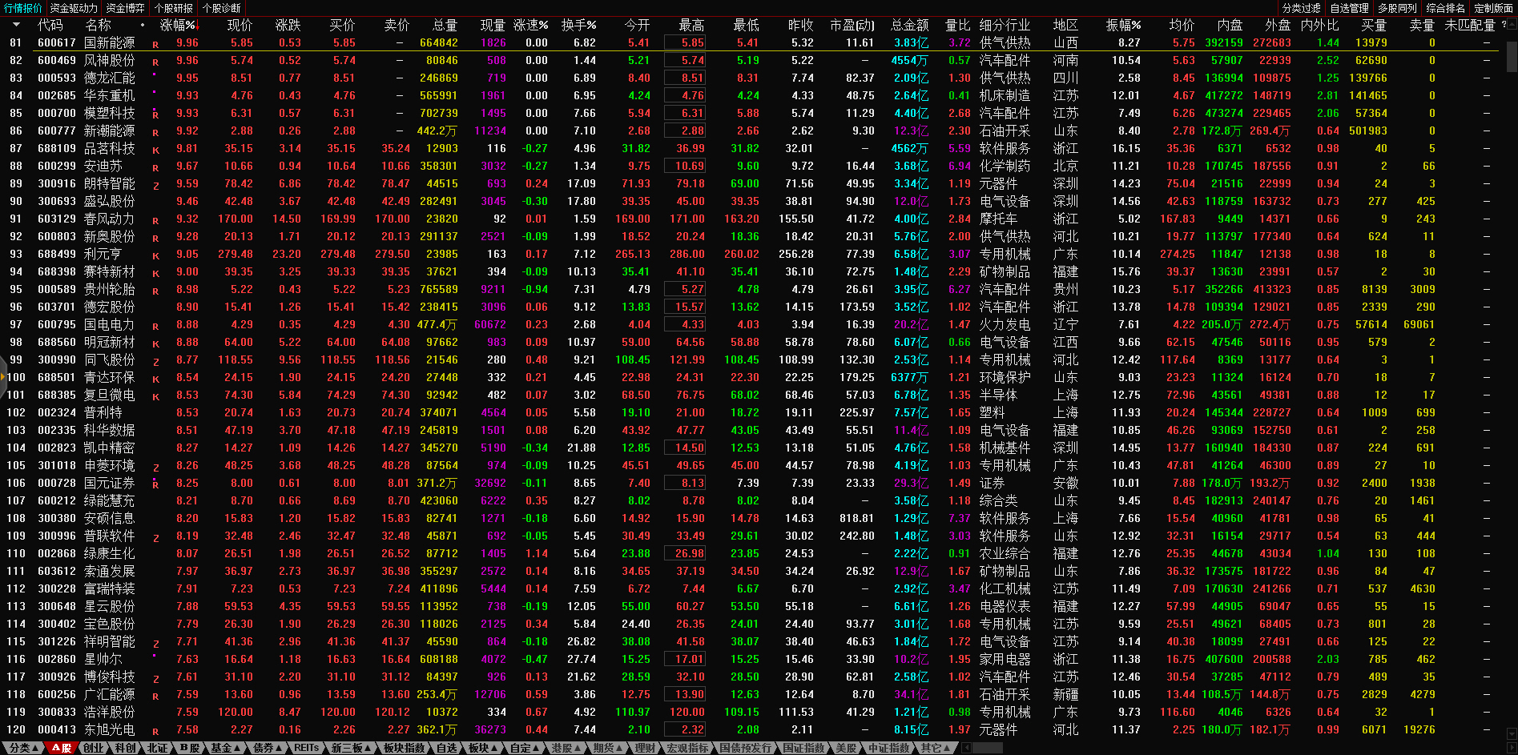Click the red sort arrow on 涨幅%
1518x755 pixels.
[195, 26]
